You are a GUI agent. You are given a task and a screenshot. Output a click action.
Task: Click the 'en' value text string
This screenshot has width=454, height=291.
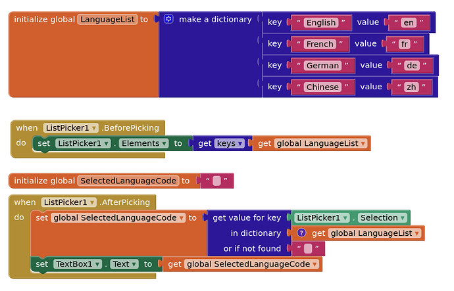(x=409, y=22)
